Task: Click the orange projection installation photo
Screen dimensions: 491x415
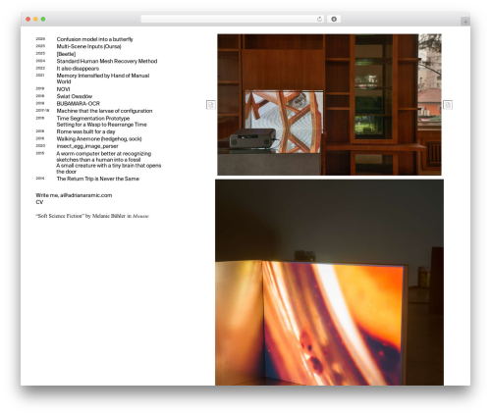Action: pos(329,283)
